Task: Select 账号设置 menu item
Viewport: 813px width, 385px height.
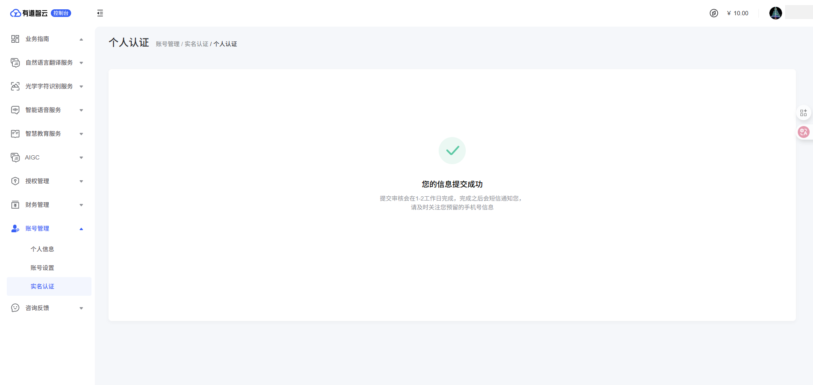Action: [42, 268]
